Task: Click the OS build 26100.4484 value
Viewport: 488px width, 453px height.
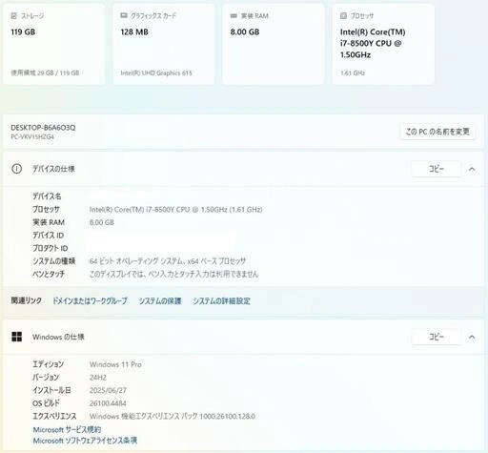Action: tap(108, 403)
